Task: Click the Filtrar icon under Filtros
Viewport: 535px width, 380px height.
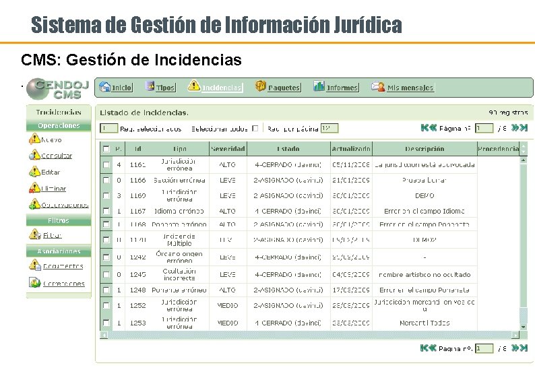Action: 35,234
